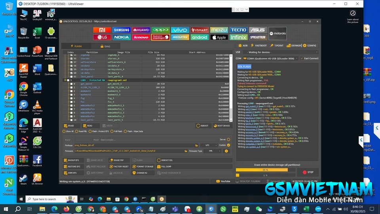
Task: Select the MediaTek brand logo
Action: 180,37
